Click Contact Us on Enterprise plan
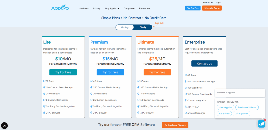This screenshot has height=130, width=268. click(x=204, y=64)
